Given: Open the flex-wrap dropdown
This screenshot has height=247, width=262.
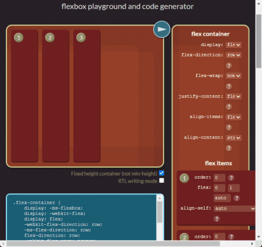Looking at the screenshot, I should 233,76.
